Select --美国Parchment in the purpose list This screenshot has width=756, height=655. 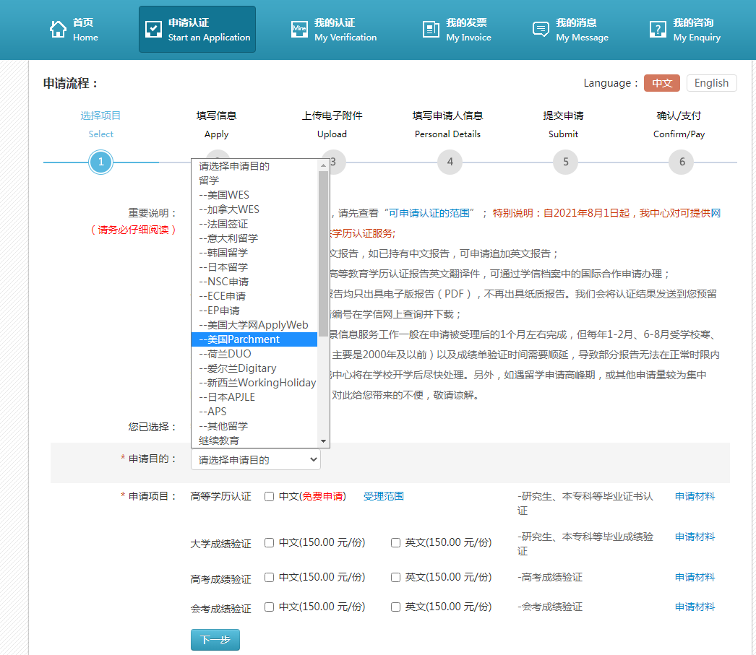(x=246, y=339)
